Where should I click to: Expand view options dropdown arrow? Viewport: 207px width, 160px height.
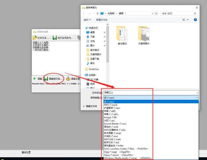point(188,20)
